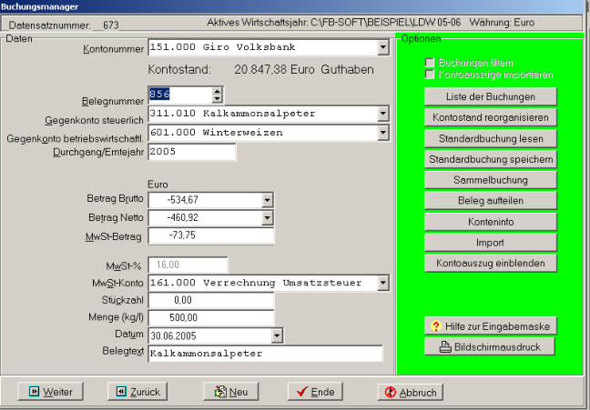Click the Währung: Euro text
The height and width of the screenshot is (410, 590).
pos(502,22)
